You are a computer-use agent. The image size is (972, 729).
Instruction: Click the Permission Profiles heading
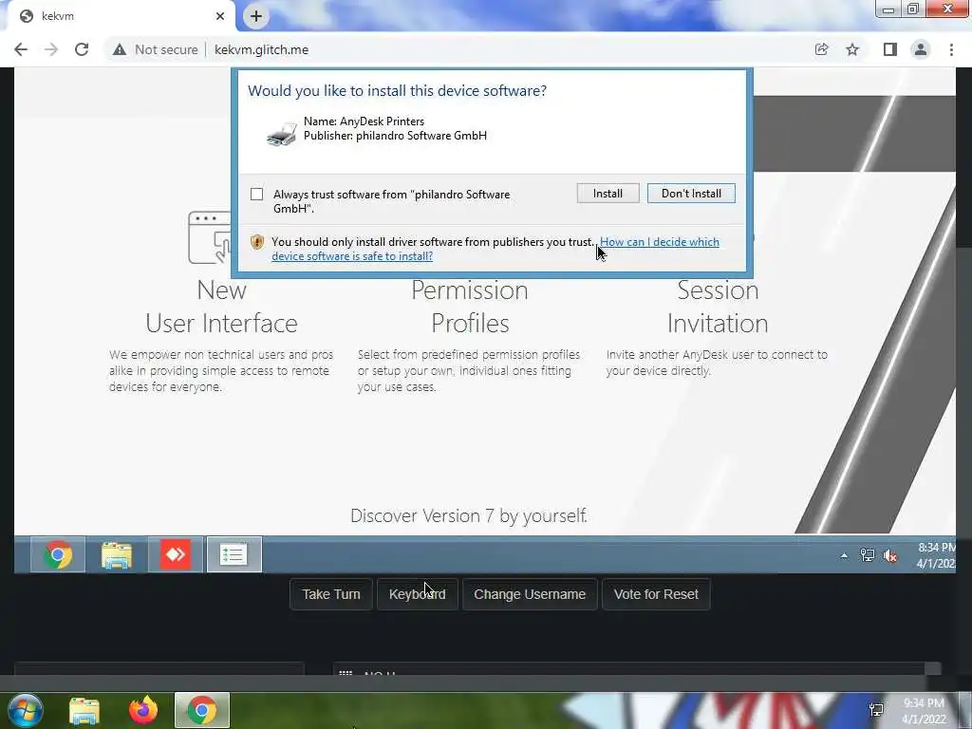tap(470, 307)
